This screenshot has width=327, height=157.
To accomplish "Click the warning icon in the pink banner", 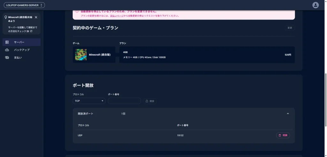I will point(77,11).
